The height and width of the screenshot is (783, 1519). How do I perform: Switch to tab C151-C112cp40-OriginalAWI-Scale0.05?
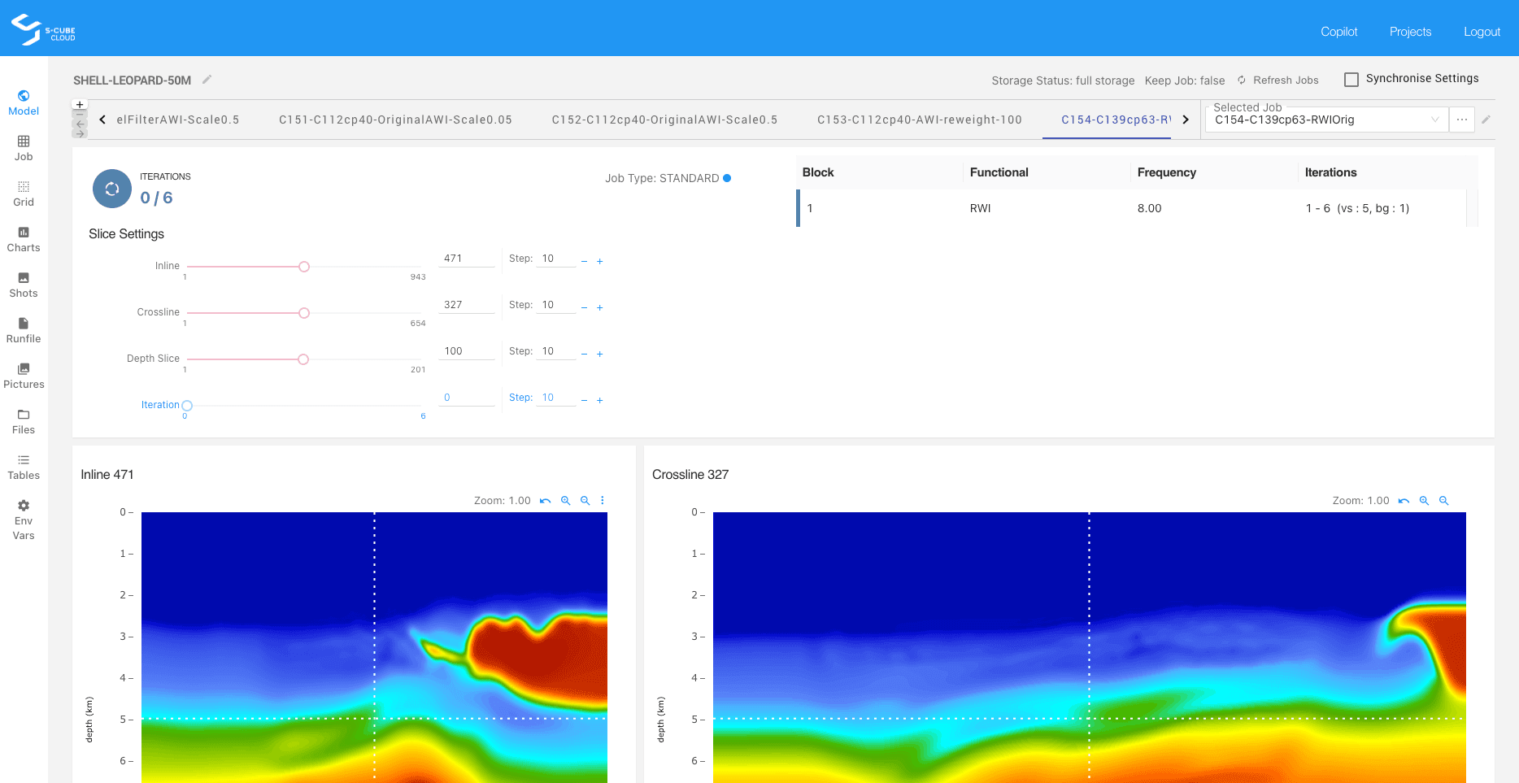tap(395, 120)
